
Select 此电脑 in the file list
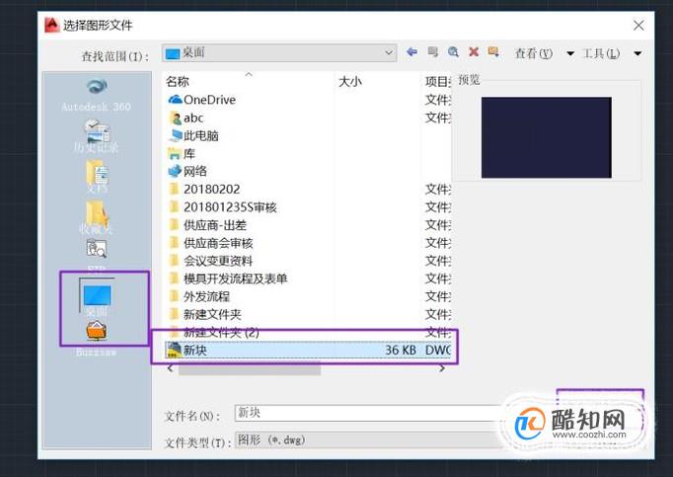click(193, 136)
